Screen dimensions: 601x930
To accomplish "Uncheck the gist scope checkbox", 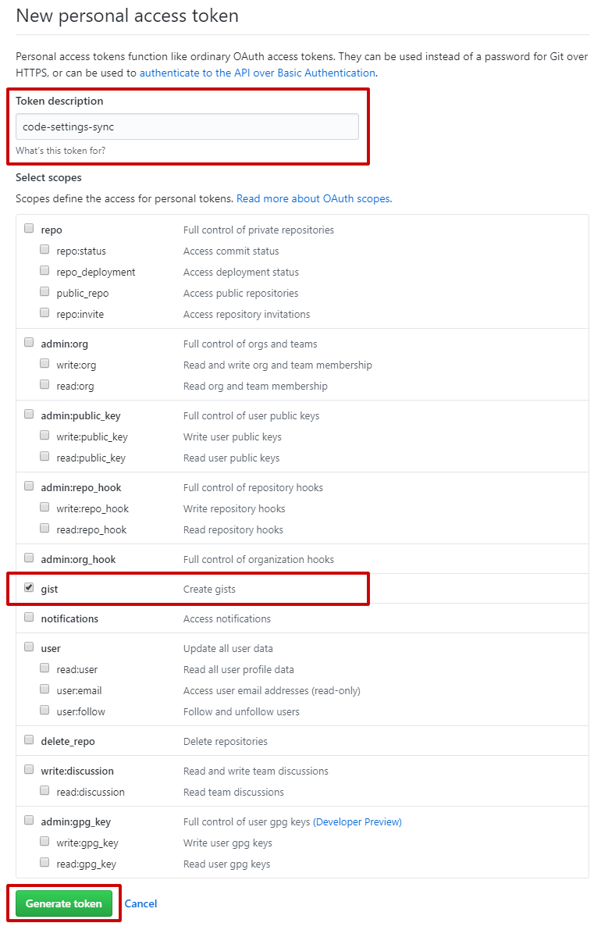I will coord(29,588).
